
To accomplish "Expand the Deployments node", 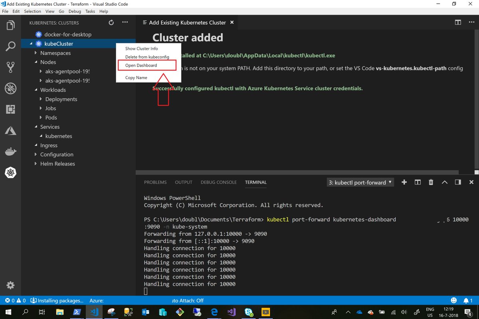I will (61, 99).
